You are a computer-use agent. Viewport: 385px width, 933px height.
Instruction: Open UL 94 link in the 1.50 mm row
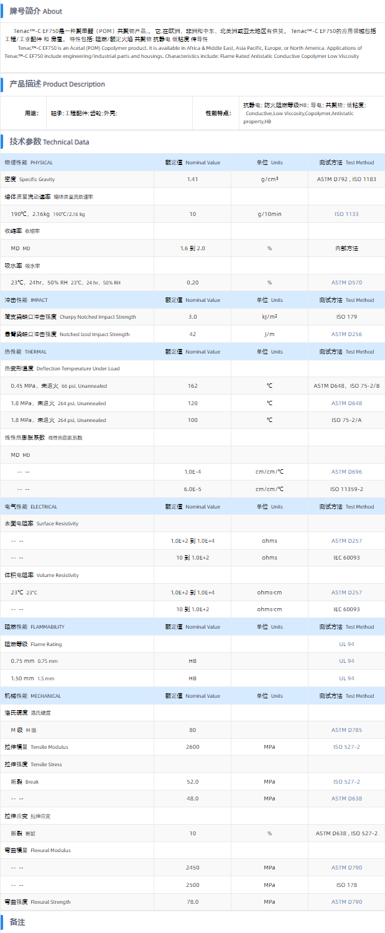pyautogui.click(x=346, y=678)
